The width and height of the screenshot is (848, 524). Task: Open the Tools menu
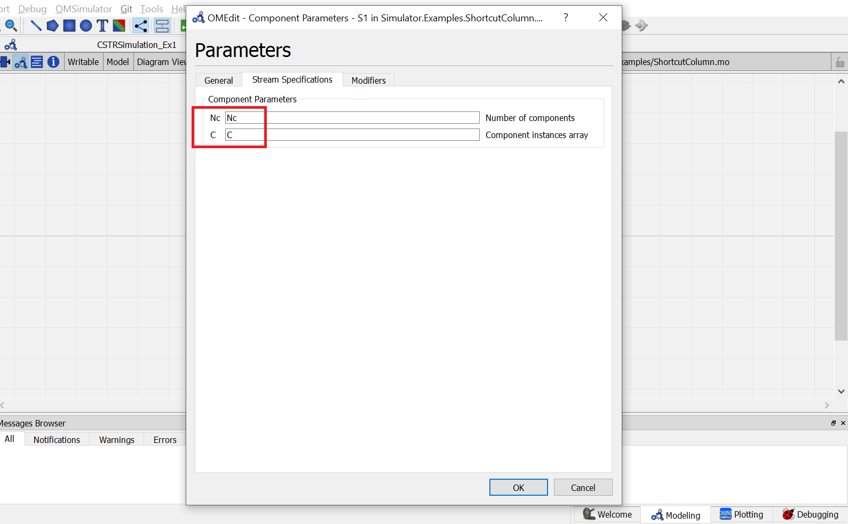click(152, 9)
